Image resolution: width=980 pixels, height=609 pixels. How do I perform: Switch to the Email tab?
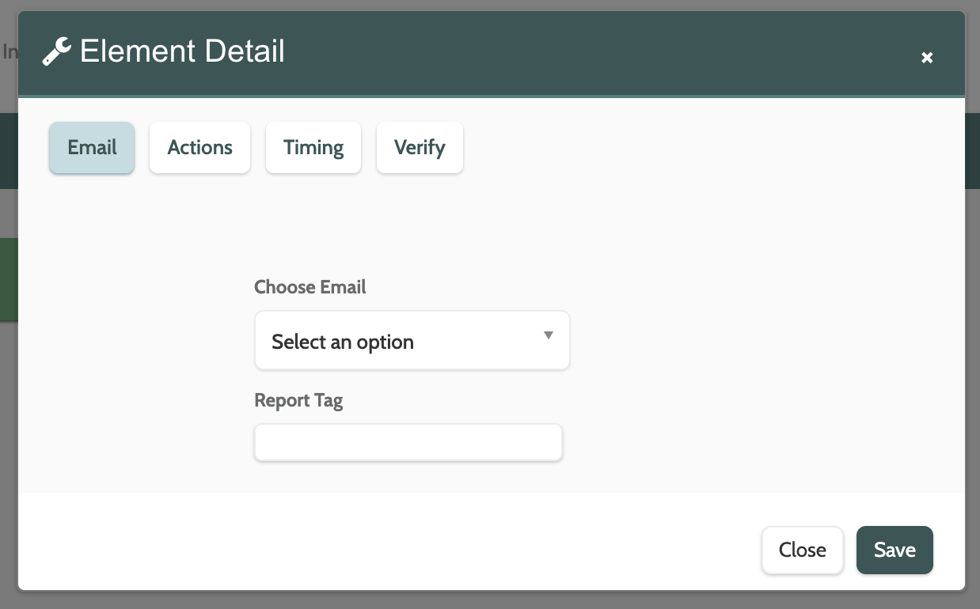[x=92, y=148]
